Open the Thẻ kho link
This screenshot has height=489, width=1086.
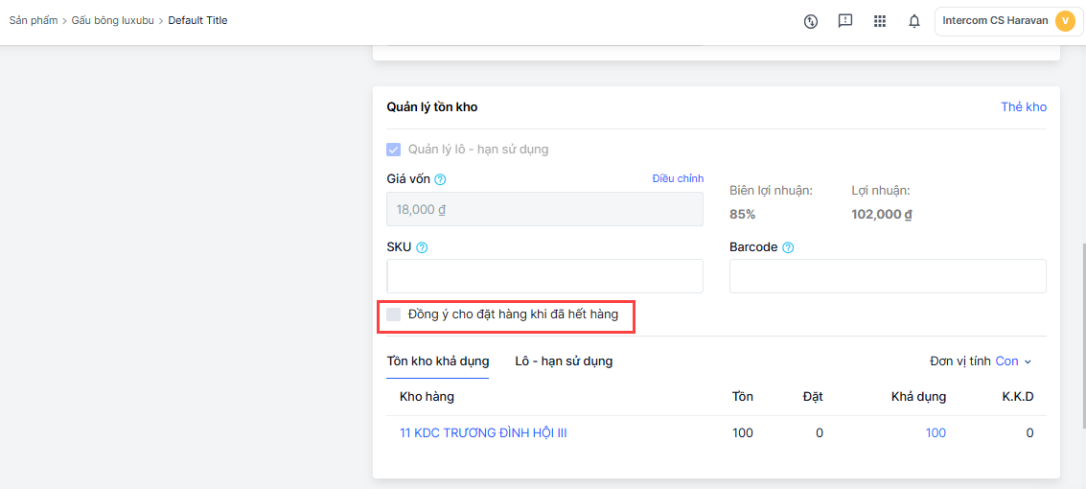coord(1024,107)
